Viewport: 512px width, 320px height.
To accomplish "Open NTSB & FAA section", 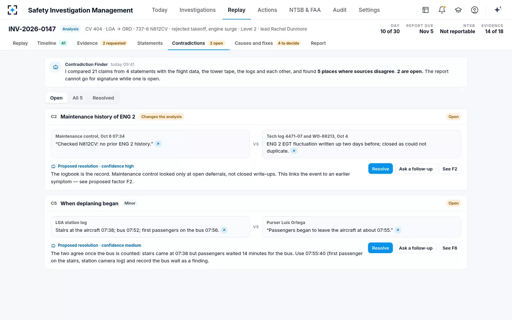I will pos(305,10).
